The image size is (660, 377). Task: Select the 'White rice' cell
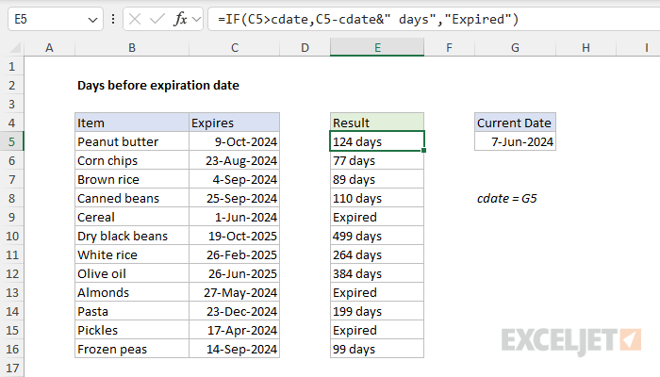[x=132, y=254]
